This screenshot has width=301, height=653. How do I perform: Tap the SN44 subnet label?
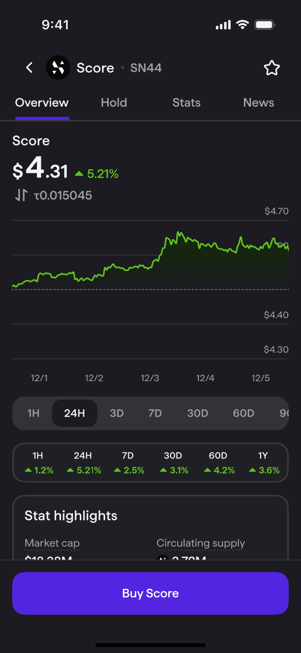146,68
